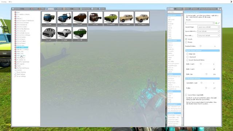Image resolution: width=233 pixels, height=131 pixels.
Task: Click the tool search filter field
Action: click(175, 12)
